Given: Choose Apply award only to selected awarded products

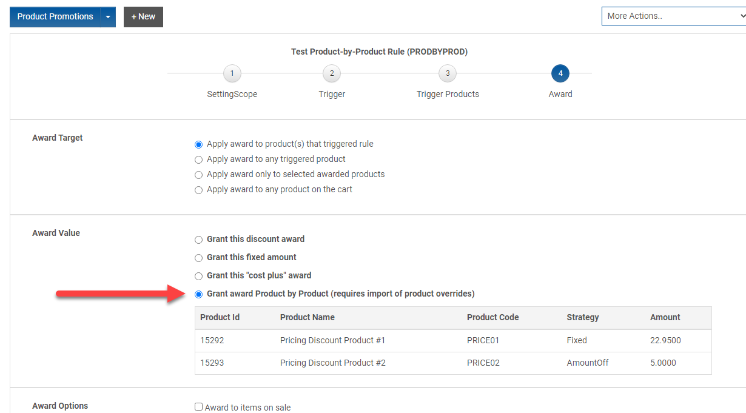Looking at the screenshot, I should 198,175.
